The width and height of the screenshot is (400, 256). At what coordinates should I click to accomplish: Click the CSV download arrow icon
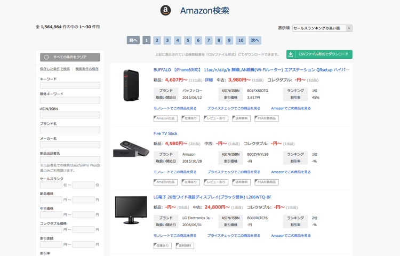(x=291, y=54)
